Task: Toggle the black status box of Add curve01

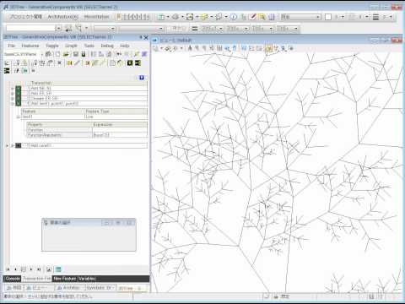Action: (x=19, y=145)
